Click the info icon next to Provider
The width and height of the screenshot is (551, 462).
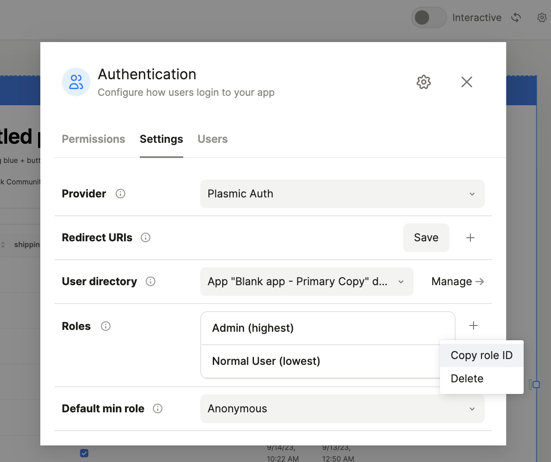coord(121,194)
